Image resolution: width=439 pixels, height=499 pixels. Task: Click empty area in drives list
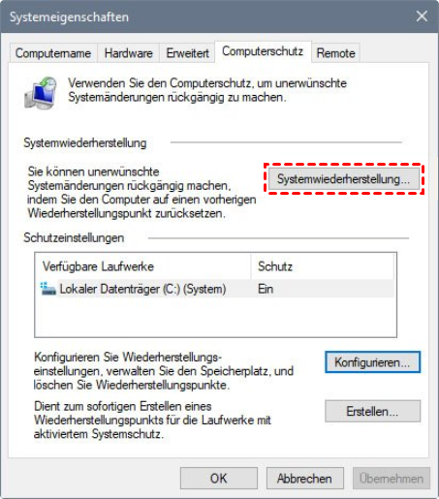coord(215,317)
